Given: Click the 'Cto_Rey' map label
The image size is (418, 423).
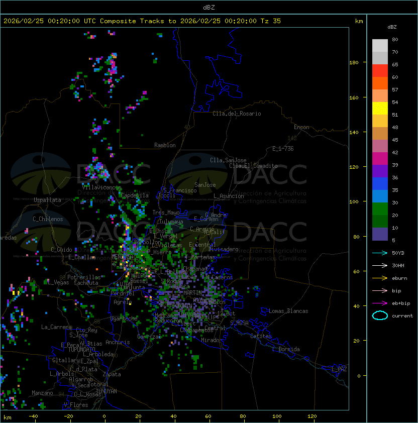Looking at the screenshot, I should click(86, 330).
